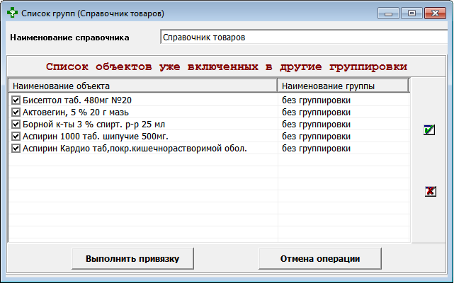Click the Выполнить привязку button
The image size is (454, 283).
point(132,258)
